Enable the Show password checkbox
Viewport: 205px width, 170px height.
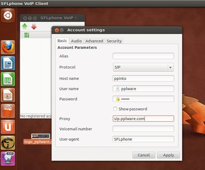tap(115, 109)
